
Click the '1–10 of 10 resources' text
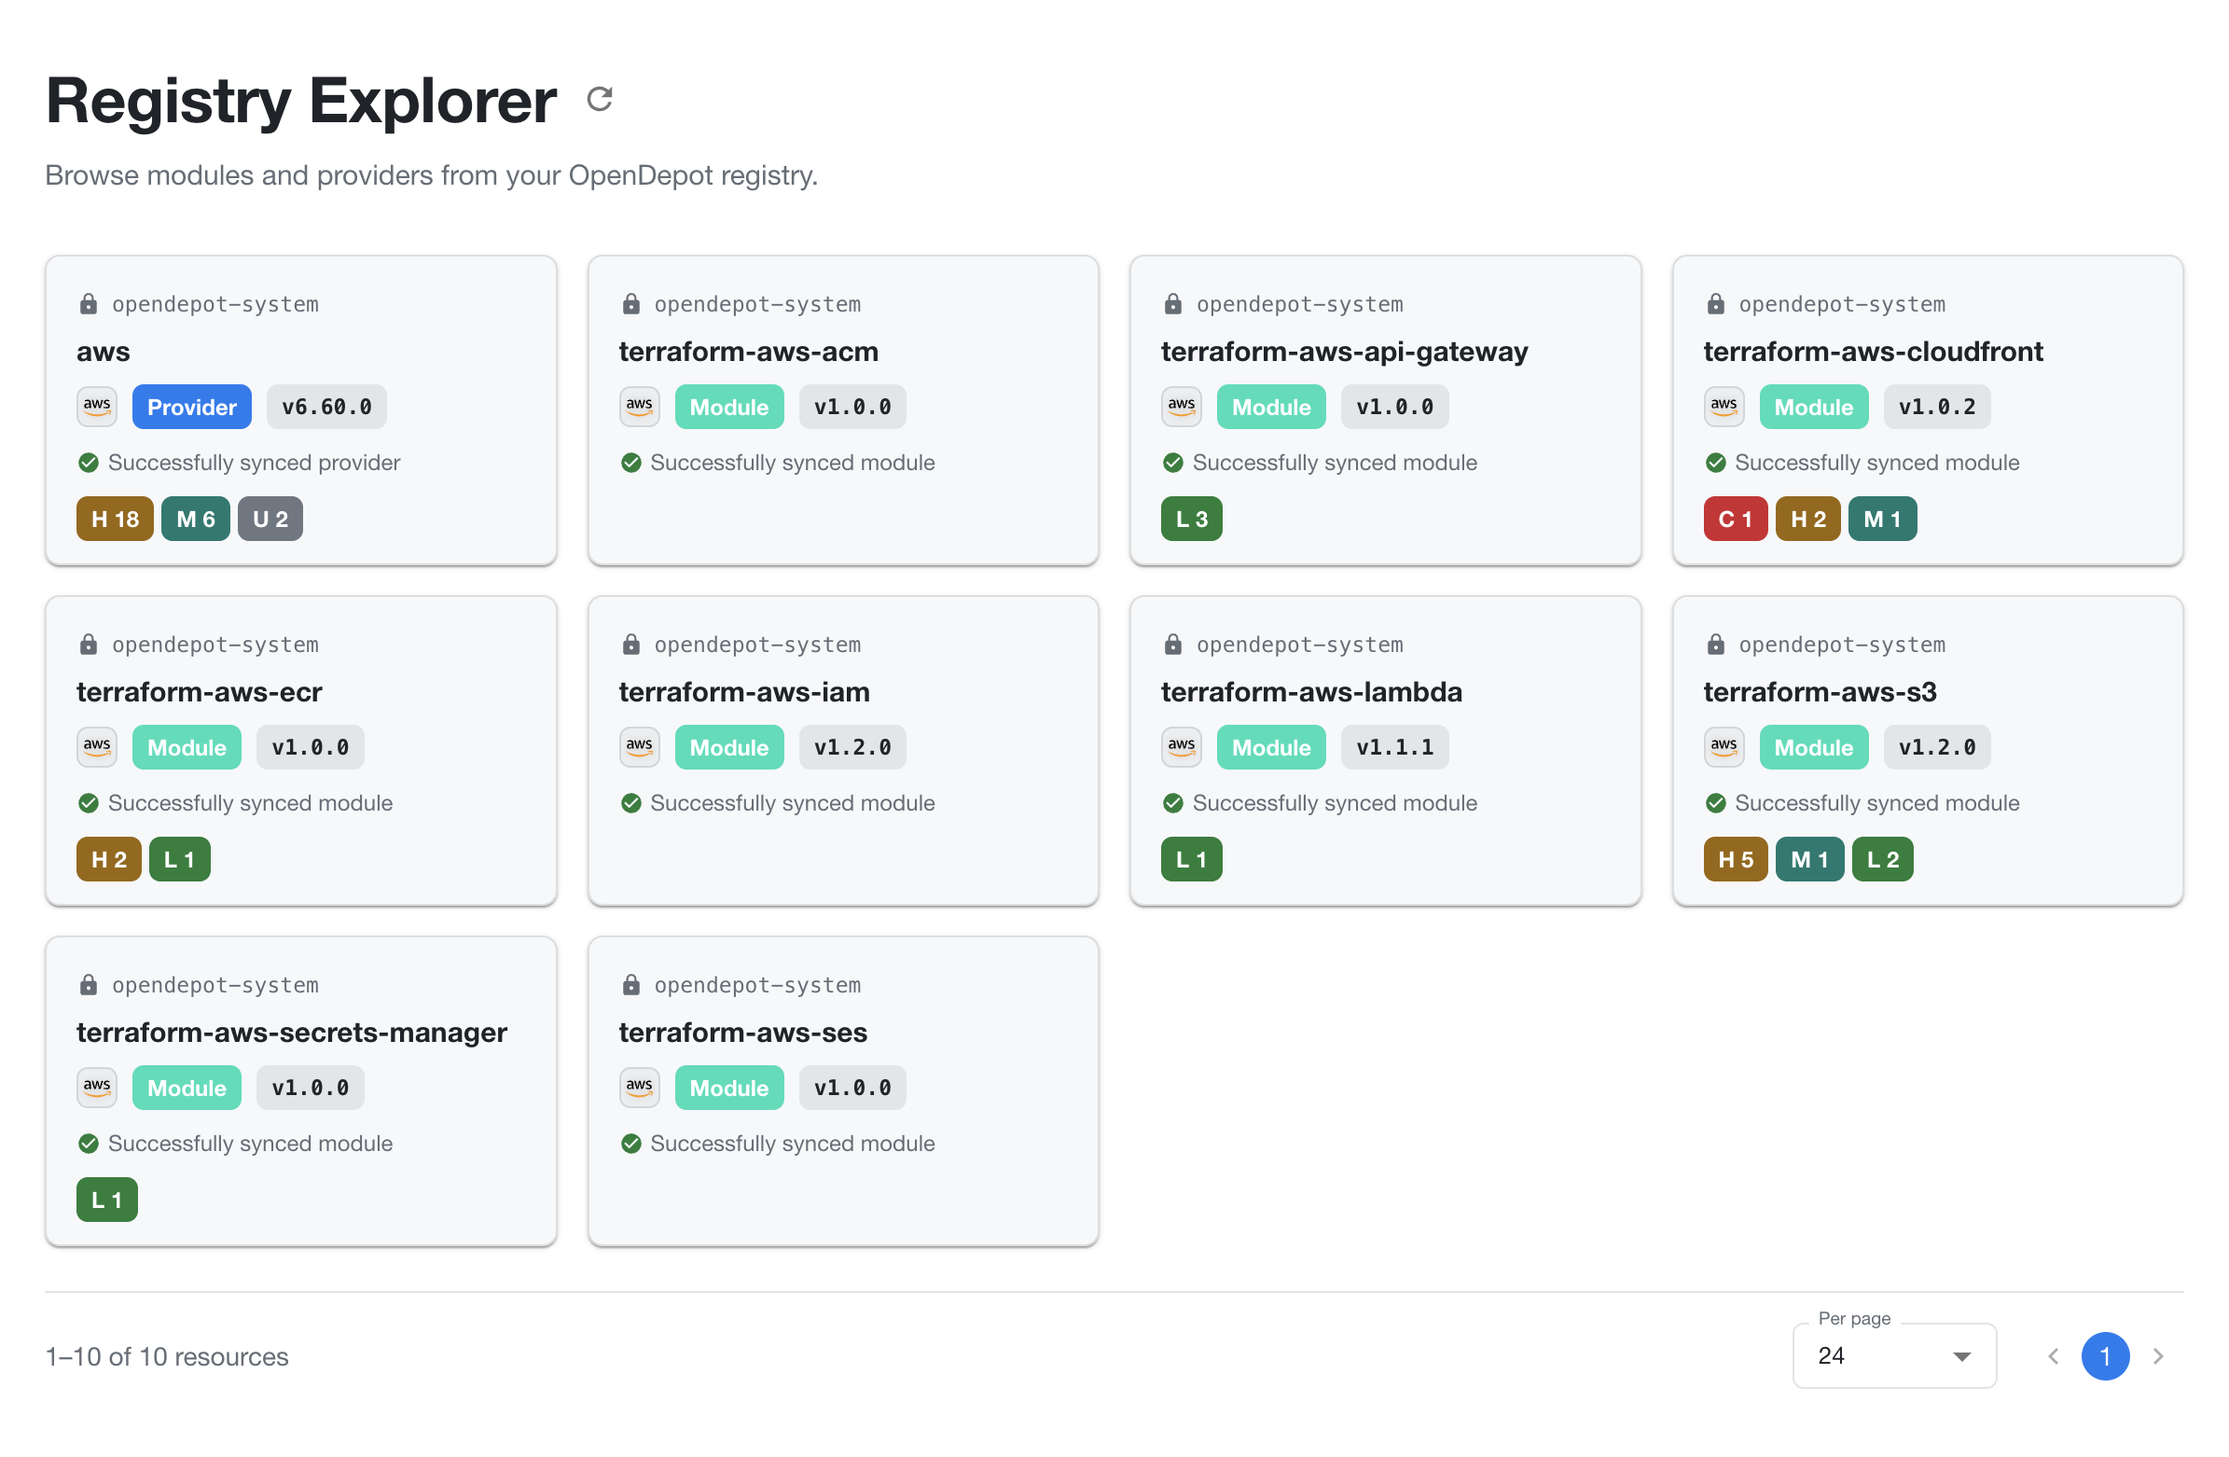167,1357
